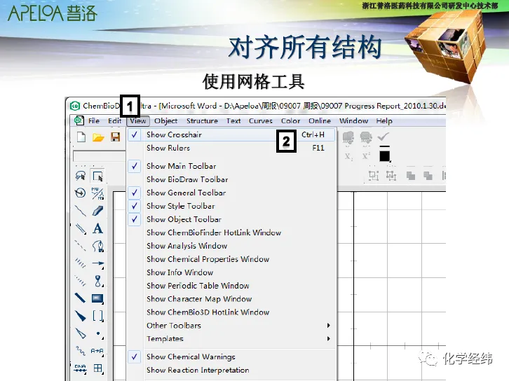
Task: Open the Structure menu
Action: (202, 120)
